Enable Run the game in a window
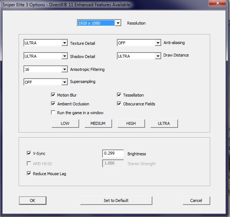The height and width of the screenshot is (217, 230). pyautogui.click(x=53, y=112)
